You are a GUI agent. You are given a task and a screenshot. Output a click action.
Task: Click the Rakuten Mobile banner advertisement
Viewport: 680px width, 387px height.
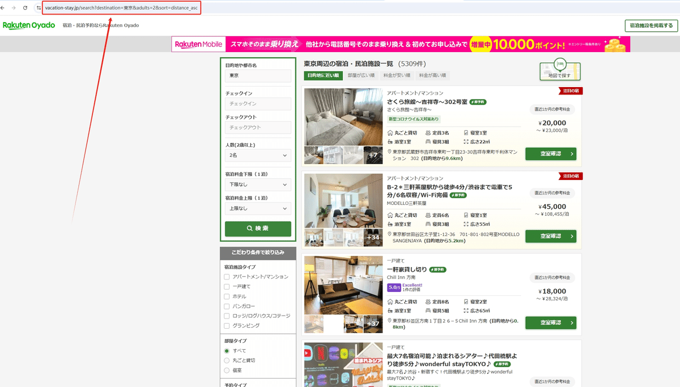coord(401,44)
